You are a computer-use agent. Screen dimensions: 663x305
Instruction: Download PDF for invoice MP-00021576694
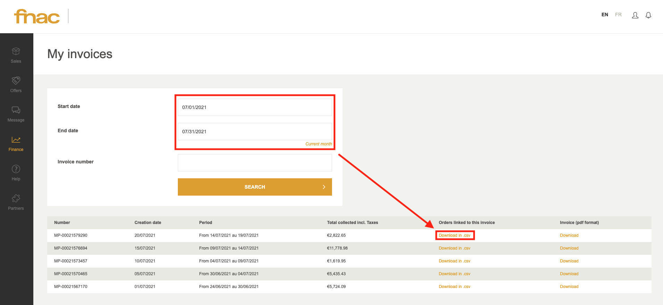[x=569, y=248]
